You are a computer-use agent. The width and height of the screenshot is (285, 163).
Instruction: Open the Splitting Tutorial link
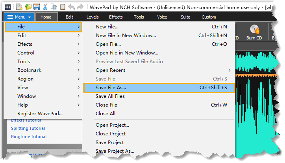point(28,128)
